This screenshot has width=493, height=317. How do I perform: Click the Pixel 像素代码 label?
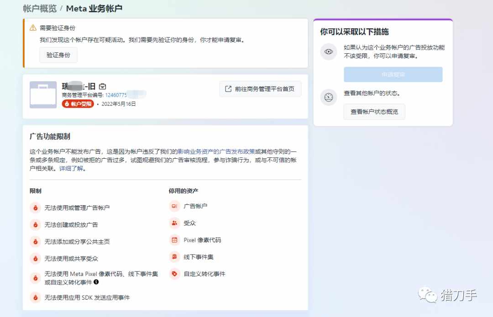202,240
